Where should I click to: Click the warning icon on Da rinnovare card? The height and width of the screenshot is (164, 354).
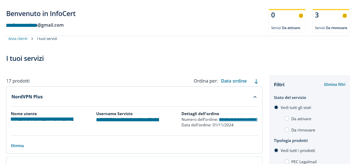pyautogui.click(x=345, y=16)
